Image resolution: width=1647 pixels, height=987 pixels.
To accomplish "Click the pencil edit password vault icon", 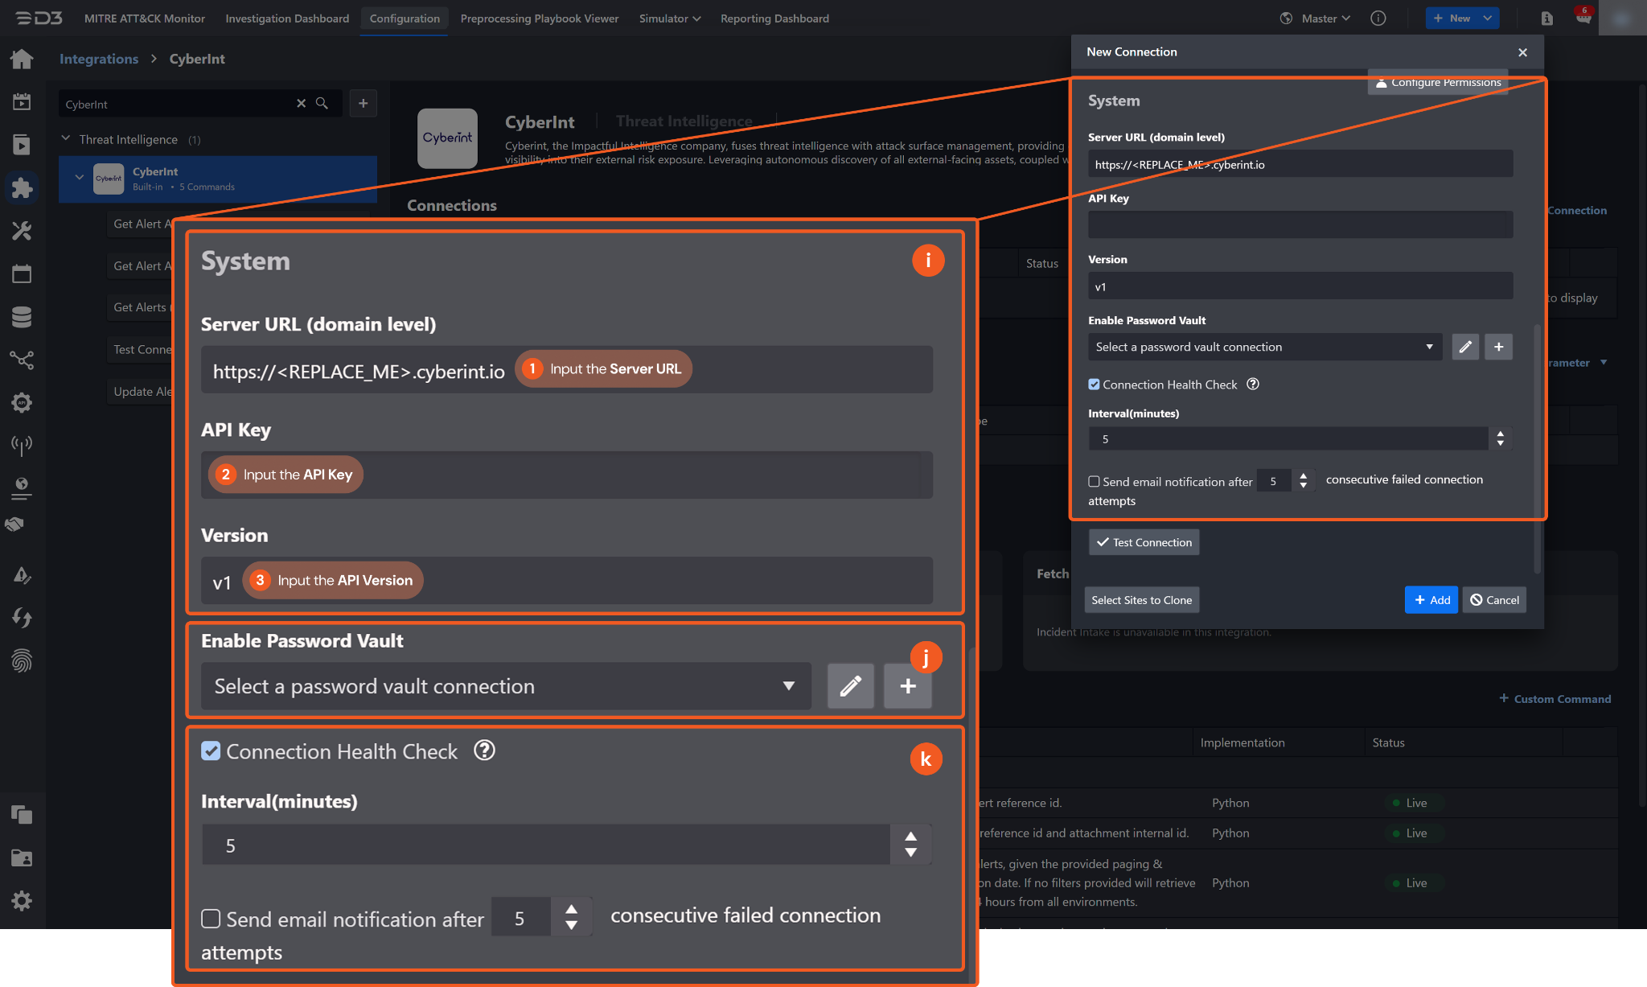I will pos(1464,347).
